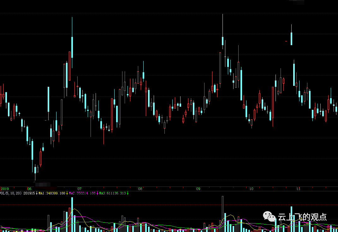Open the VOL(5,10,20) indicator label

pyautogui.click(x=11, y=193)
